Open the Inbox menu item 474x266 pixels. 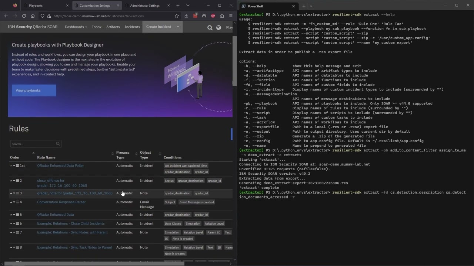[x=97, y=27]
